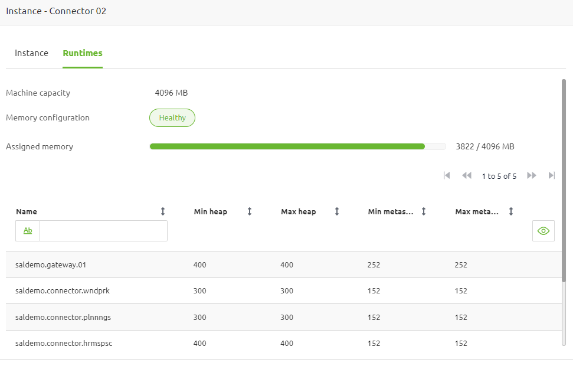The width and height of the screenshot is (573, 366).
Task: Go to first page of runtimes
Action: click(447, 175)
